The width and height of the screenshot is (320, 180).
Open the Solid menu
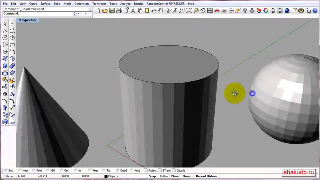click(57, 4)
